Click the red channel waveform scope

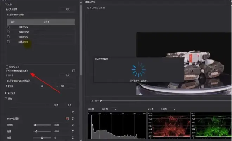coord(169,126)
